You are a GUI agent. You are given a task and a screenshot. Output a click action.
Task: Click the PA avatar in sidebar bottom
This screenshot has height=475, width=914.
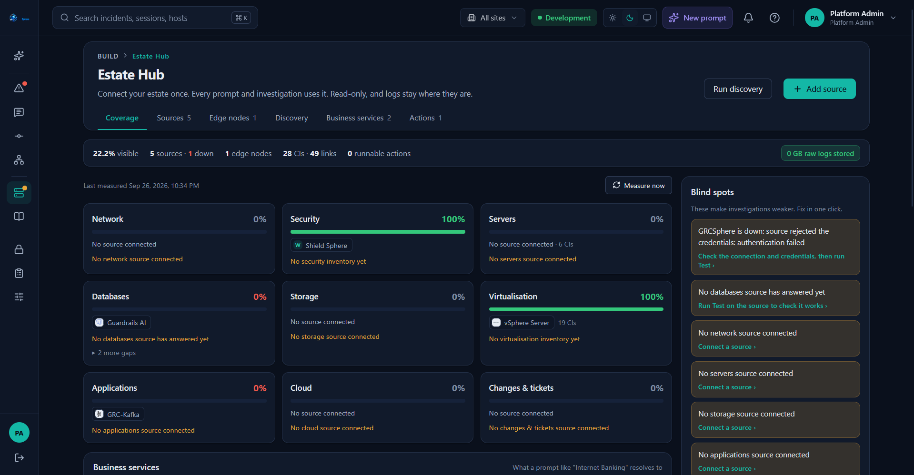coord(19,433)
